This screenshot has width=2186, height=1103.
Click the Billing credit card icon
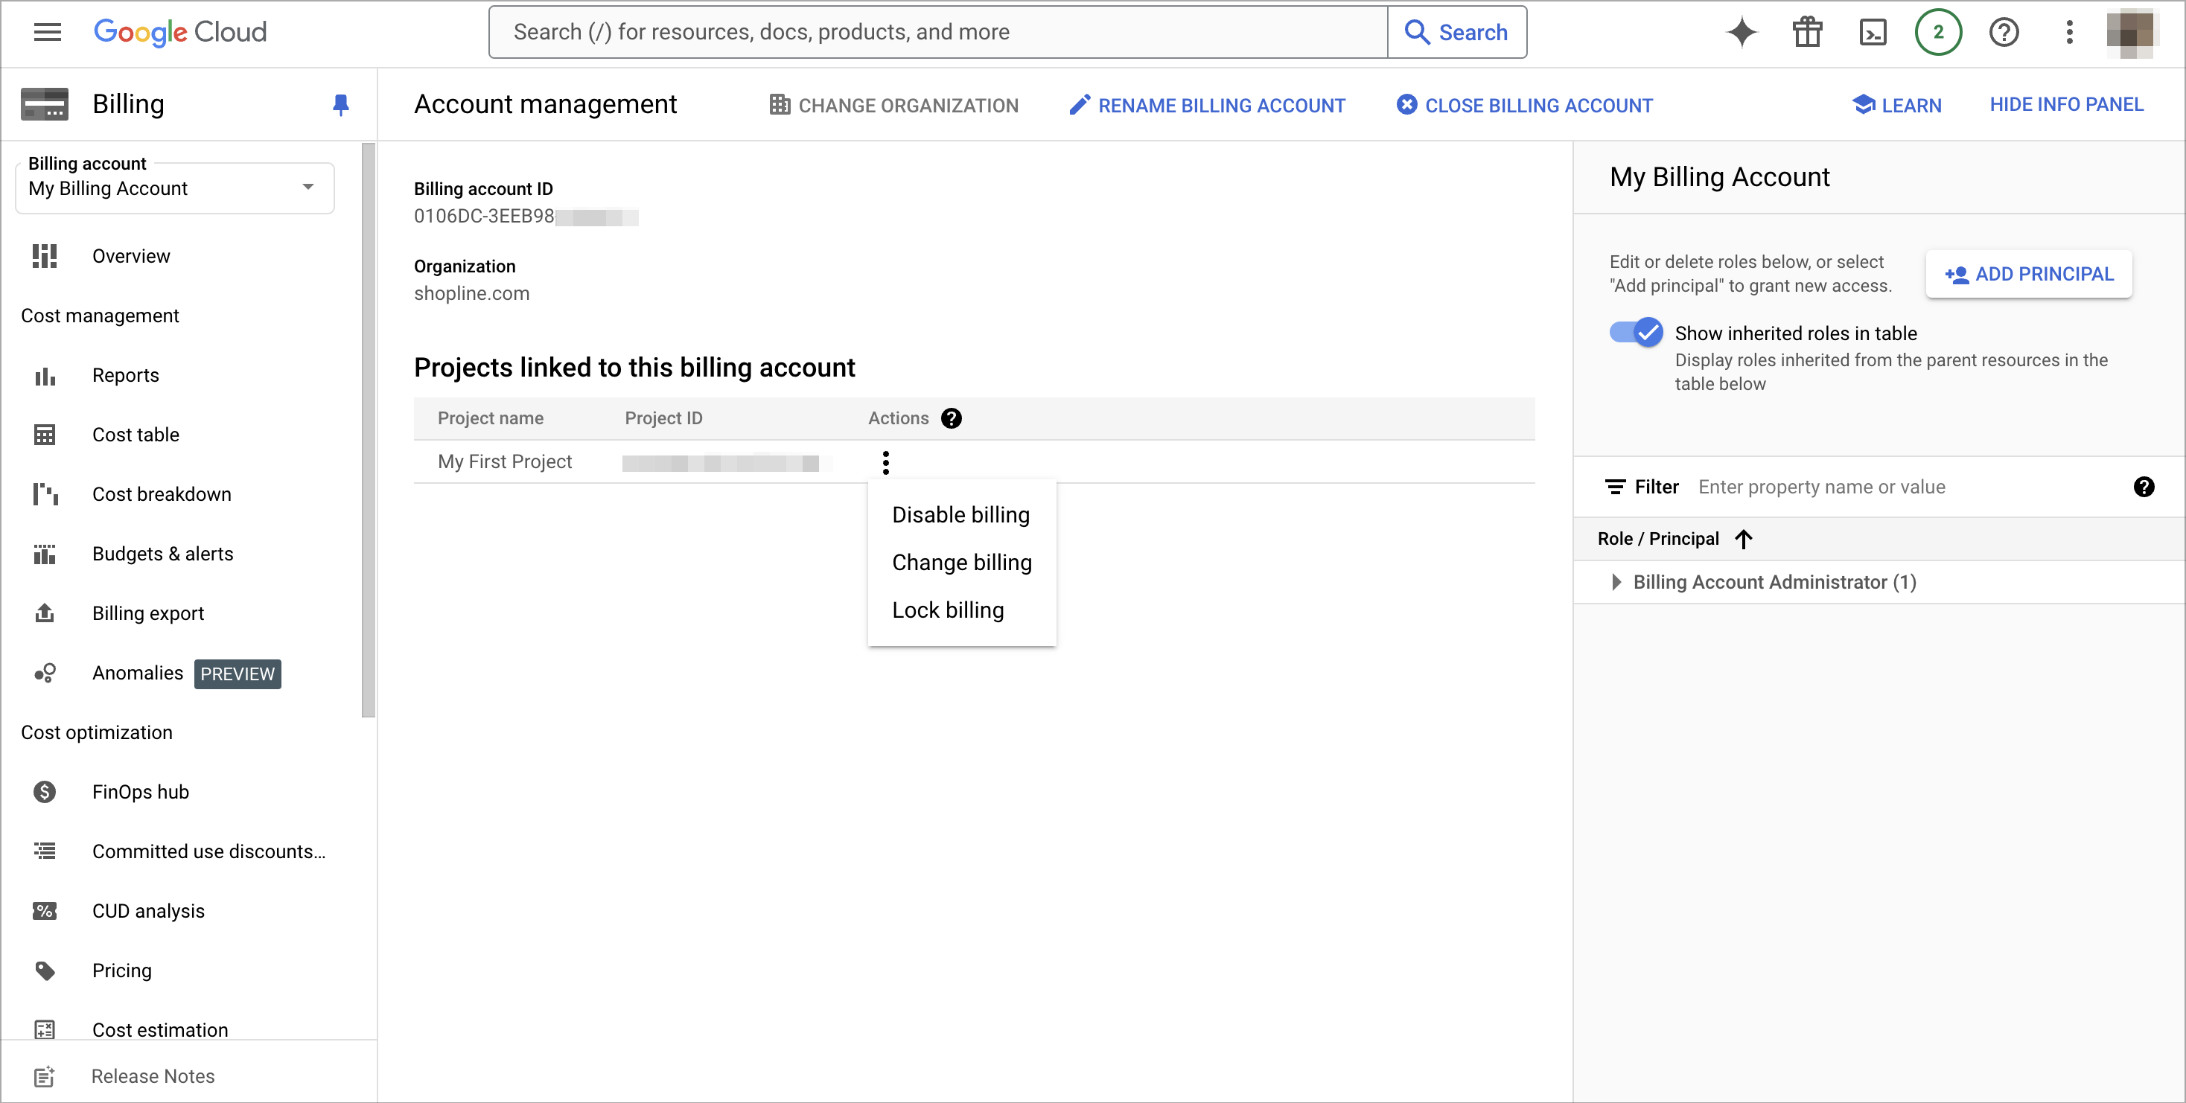[x=44, y=104]
